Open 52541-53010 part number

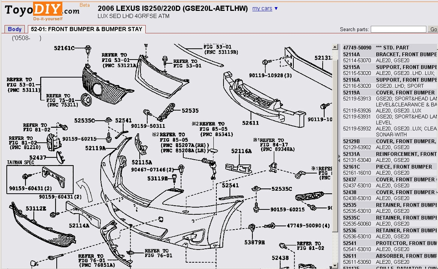coord(357,249)
